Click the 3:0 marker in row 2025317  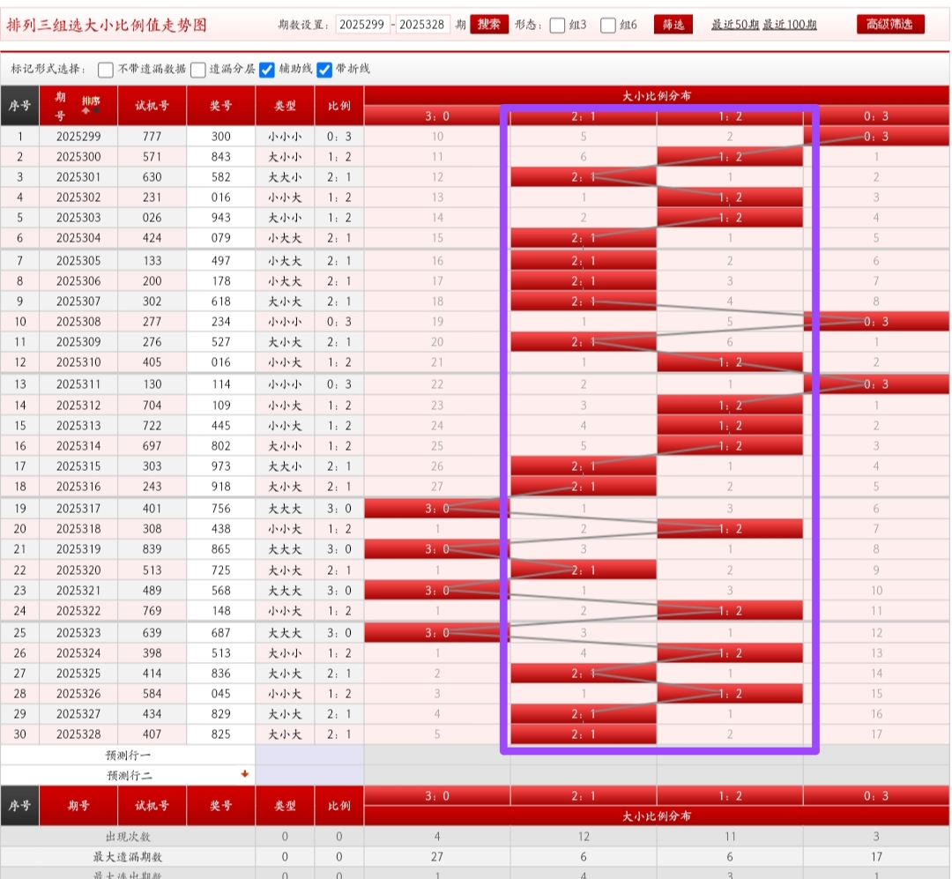point(437,509)
